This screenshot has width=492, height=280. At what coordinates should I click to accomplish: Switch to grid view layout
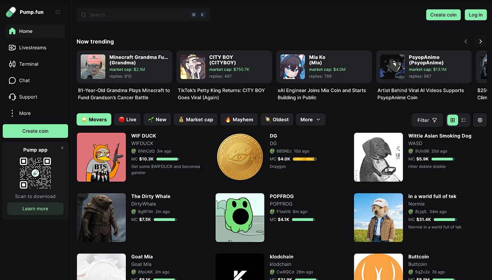tap(453, 120)
